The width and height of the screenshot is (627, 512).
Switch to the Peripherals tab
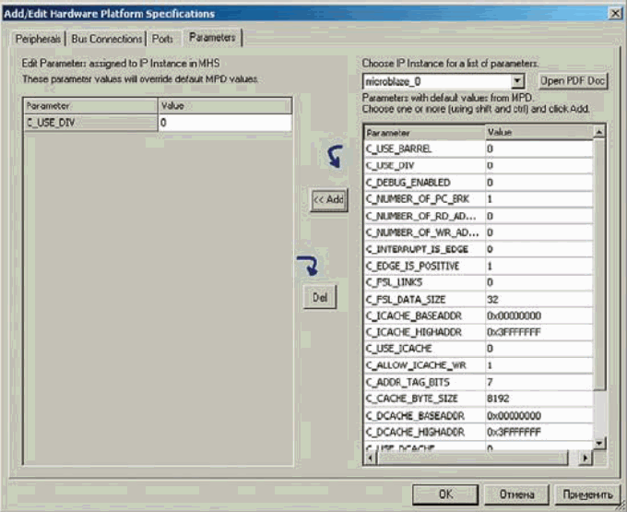(38, 39)
